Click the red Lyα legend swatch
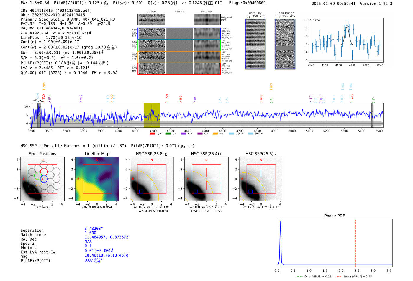This screenshot has width=413, height=281. tap(152, 134)
